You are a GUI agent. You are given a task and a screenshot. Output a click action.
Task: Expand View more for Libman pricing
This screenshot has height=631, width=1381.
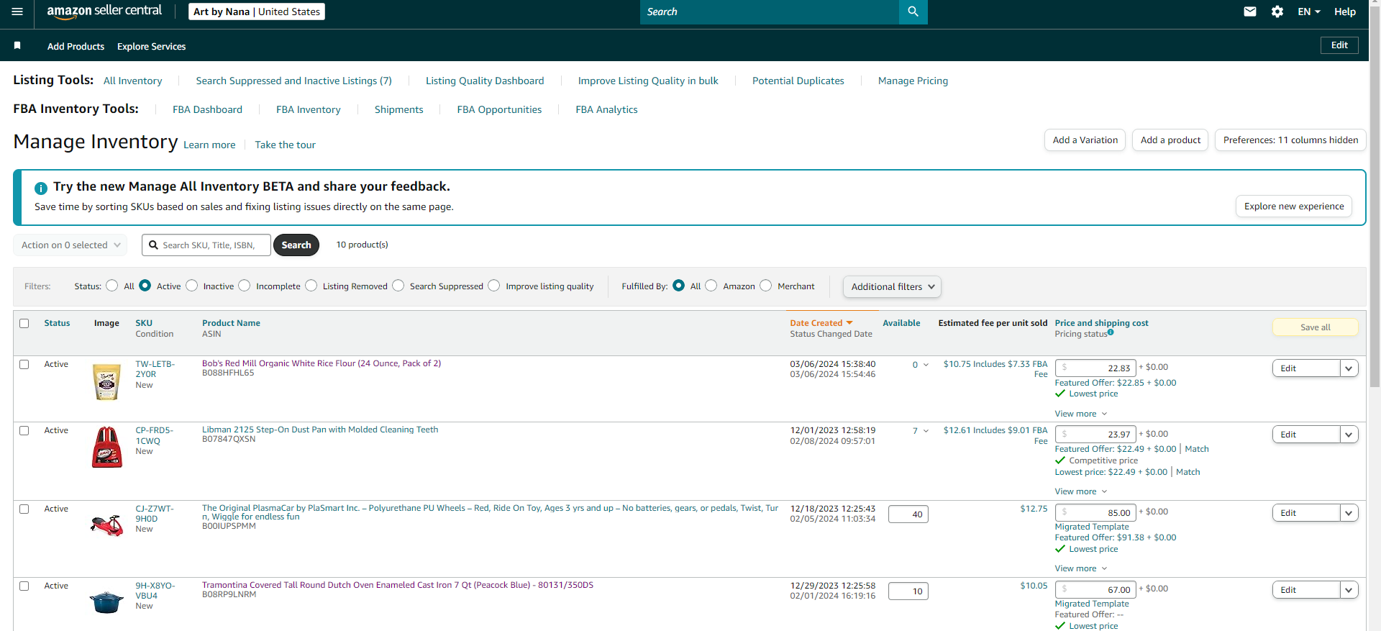click(1081, 491)
